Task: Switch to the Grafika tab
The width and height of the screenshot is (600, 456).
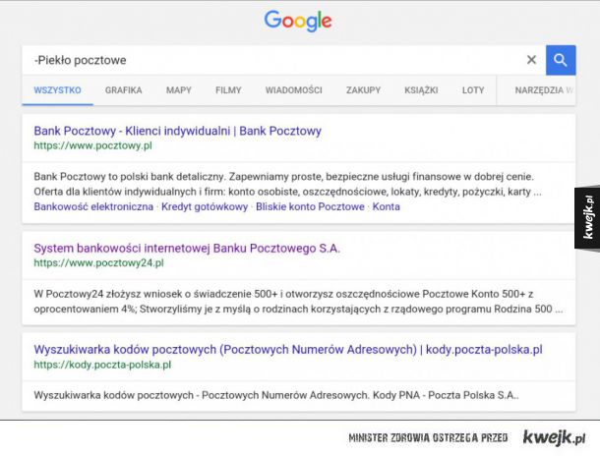Action: (123, 90)
